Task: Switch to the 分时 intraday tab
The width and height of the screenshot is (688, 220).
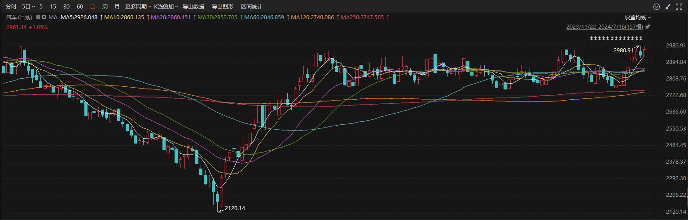Action: click(x=12, y=7)
